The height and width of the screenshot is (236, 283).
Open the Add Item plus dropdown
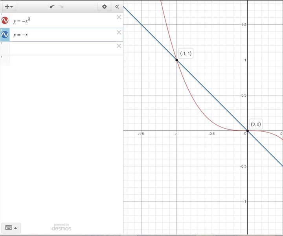click(9, 7)
